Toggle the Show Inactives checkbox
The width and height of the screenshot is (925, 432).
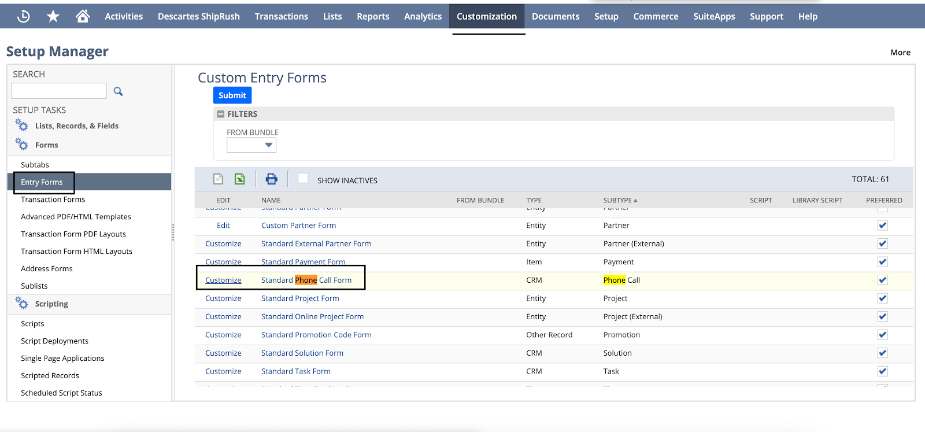(x=303, y=178)
